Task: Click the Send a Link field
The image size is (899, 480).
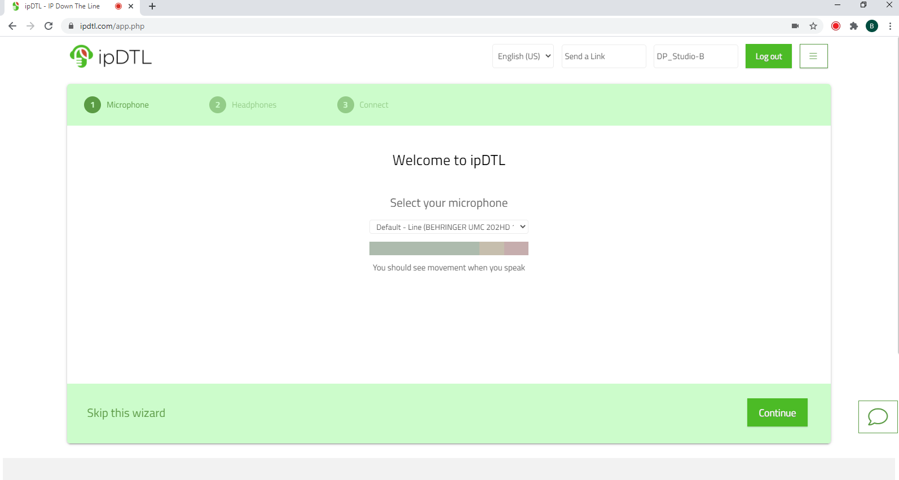Action: 604,56
